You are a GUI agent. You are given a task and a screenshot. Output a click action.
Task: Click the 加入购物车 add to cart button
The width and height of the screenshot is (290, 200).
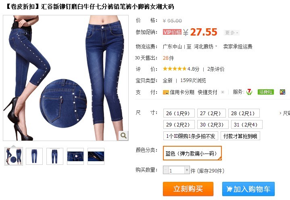(248, 189)
